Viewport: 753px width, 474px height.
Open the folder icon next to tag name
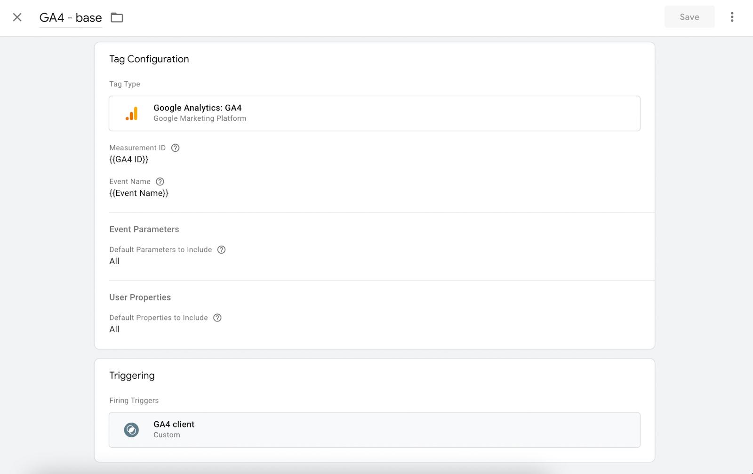point(117,17)
